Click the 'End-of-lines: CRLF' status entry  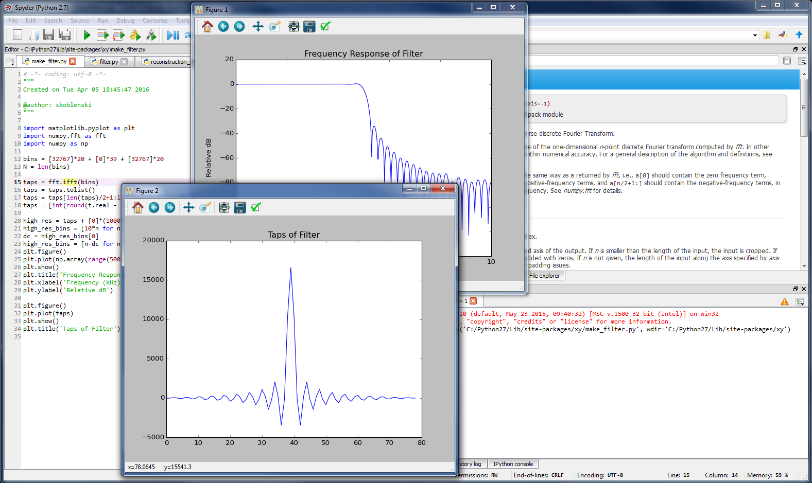click(539, 475)
